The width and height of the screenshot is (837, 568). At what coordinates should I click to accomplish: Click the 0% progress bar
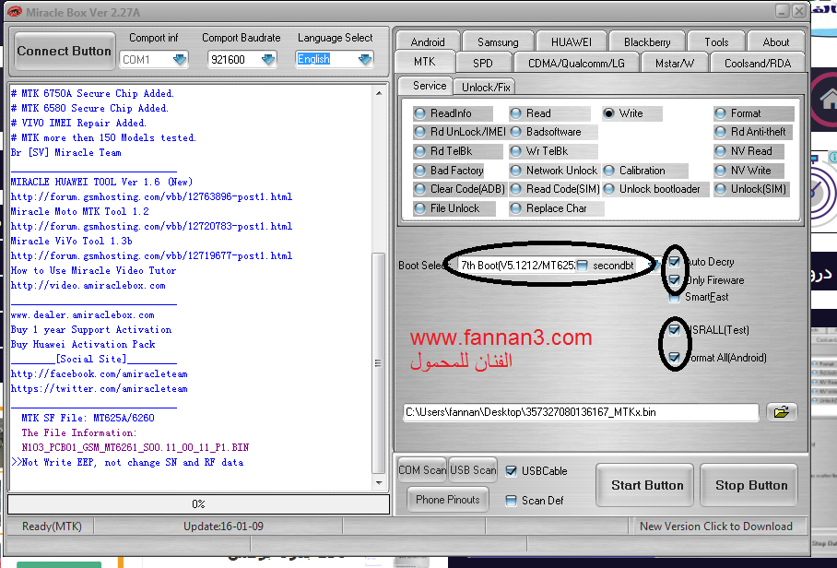(198, 504)
